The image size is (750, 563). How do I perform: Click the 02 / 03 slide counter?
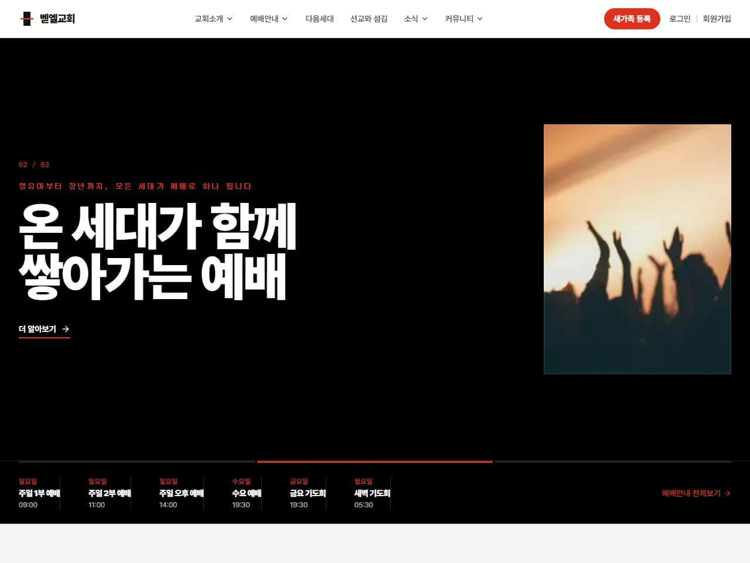pyautogui.click(x=34, y=165)
